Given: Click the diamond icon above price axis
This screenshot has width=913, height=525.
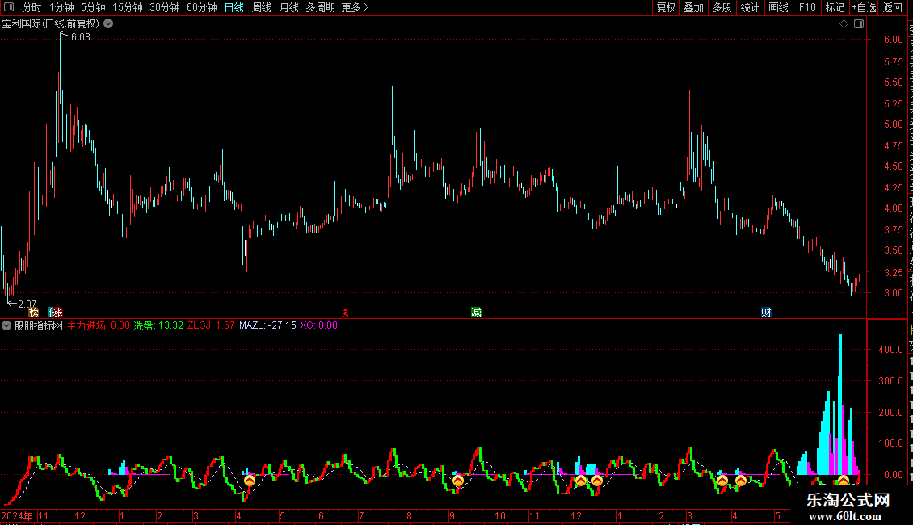Looking at the screenshot, I should coord(844,24).
